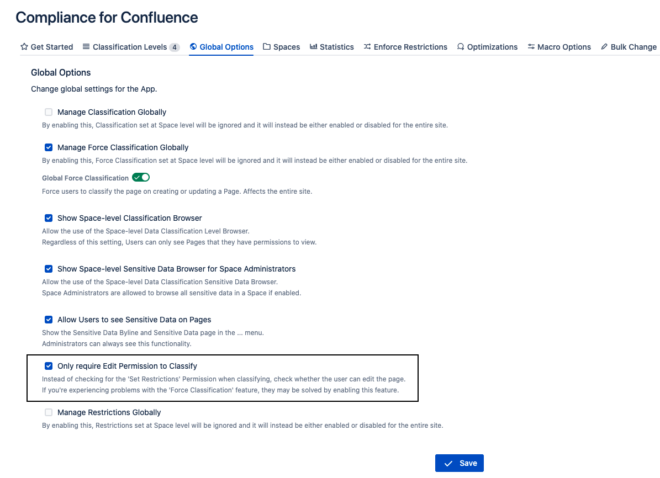Enable Manage Classification Globally checkbox

(49, 112)
